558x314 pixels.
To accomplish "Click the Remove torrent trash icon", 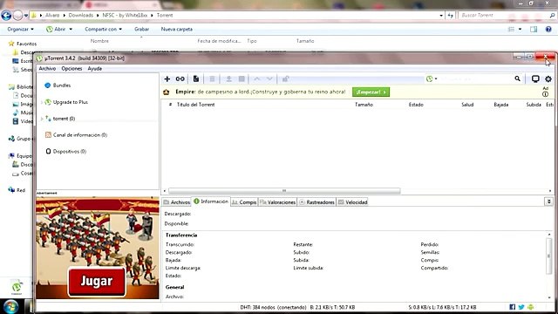I will coord(212,78).
